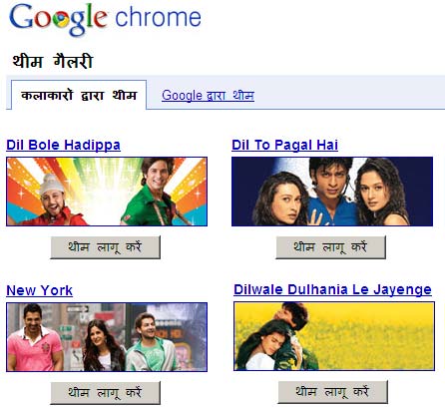Follow the New York theme link

click(39, 290)
